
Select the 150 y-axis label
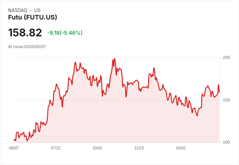coord(226,100)
